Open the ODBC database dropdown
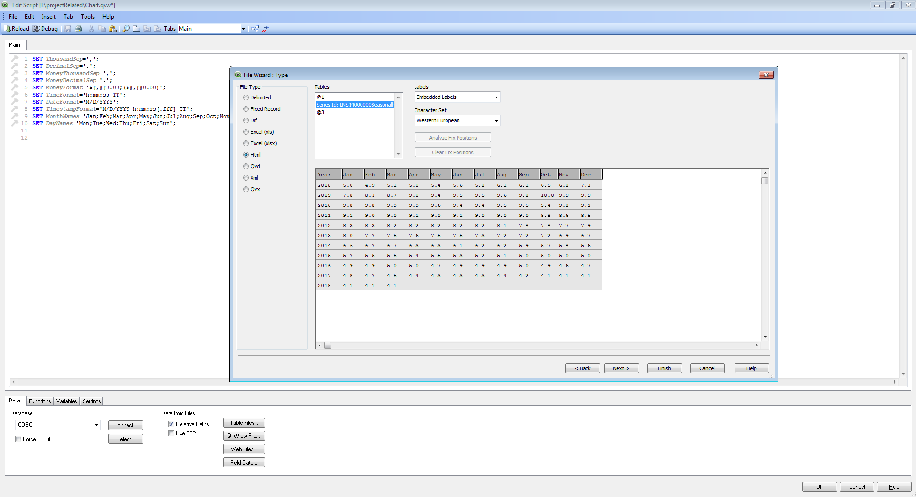The height and width of the screenshot is (497, 916). pyautogui.click(x=58, y=425)
